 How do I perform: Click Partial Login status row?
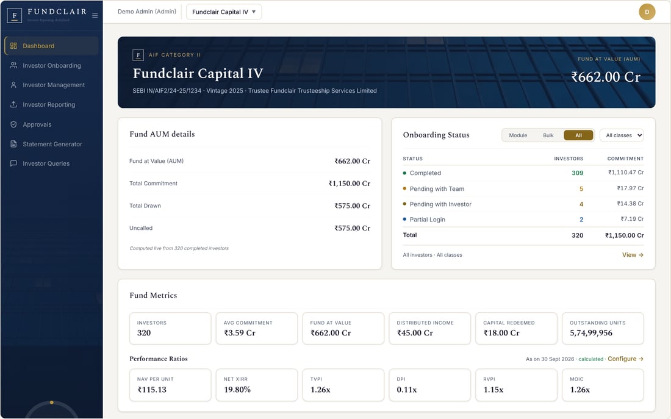click(523, 220)
